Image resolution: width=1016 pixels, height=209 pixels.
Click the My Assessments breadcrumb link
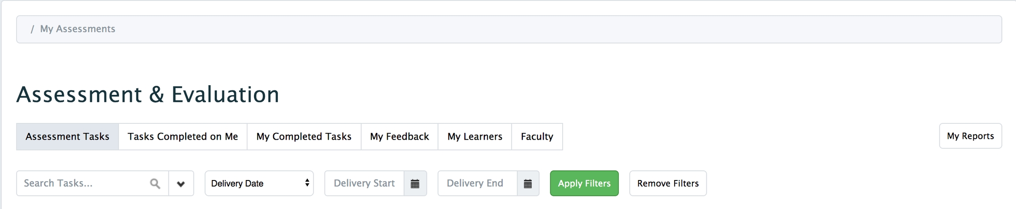coord(78,29)
